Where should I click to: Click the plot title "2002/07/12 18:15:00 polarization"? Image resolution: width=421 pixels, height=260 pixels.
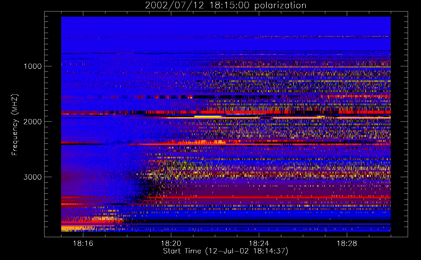pyautogui.click(x=226, y=5)
